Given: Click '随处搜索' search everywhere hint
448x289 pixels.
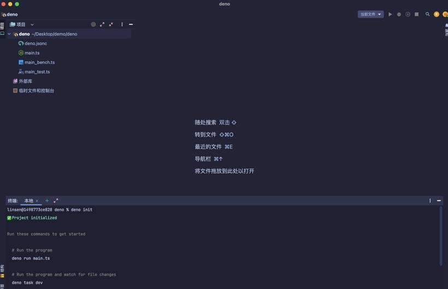Looking at the screenshot, I should [216, 122].
